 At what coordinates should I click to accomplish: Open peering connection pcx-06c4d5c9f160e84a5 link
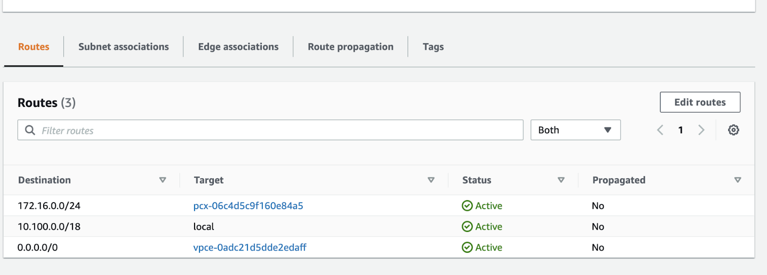pyautogui.click(x=248, y=206)
